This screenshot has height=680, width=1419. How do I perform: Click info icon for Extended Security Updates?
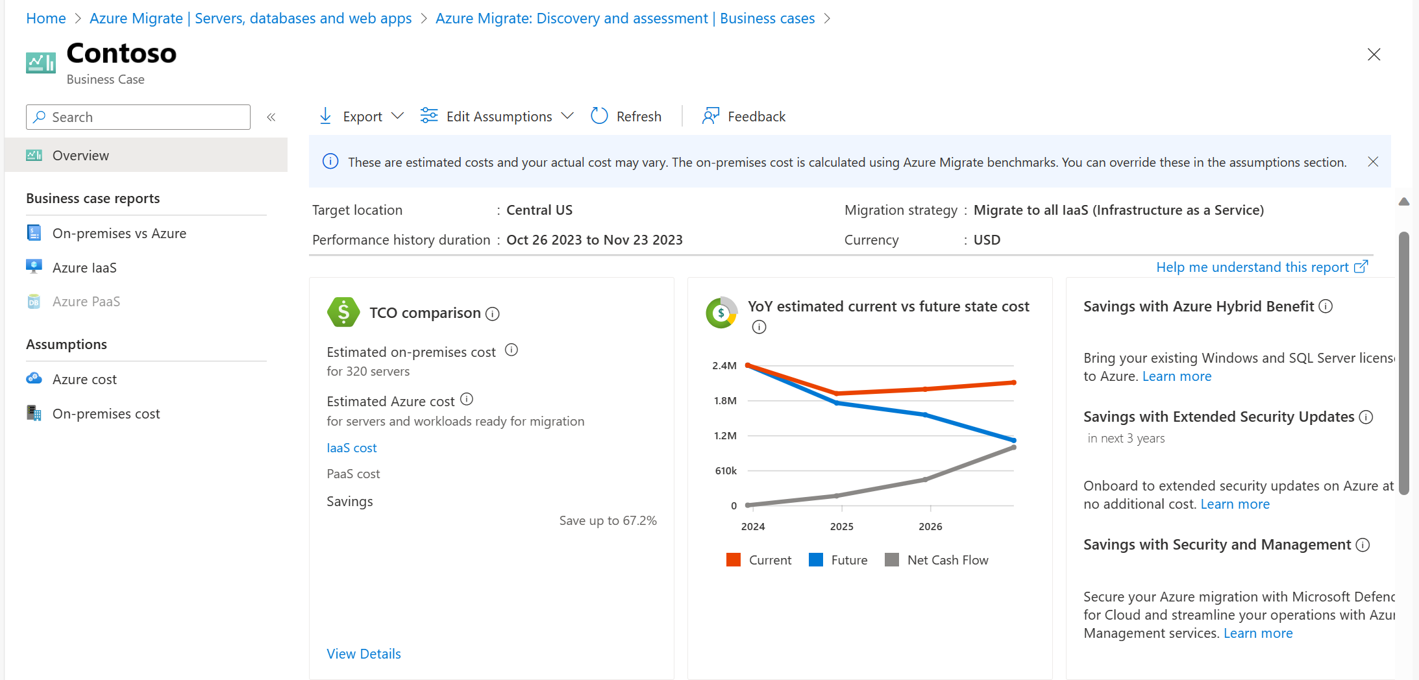[1366, 417]
